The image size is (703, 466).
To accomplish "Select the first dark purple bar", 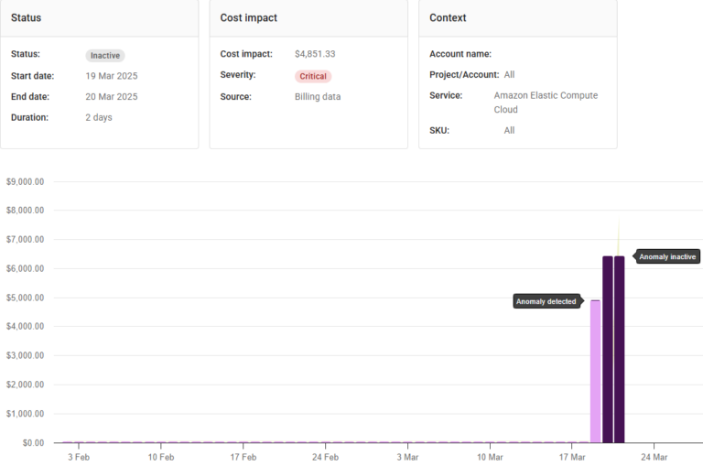I will [x=608, y=349].
